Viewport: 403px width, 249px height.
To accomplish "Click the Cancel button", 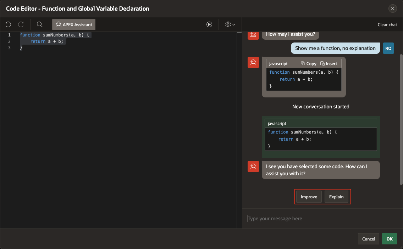I will (369, 239).
